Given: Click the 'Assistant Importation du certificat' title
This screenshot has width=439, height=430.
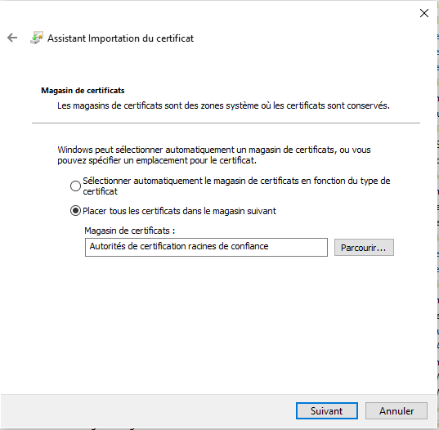Looking at the screenshot, I should coord(120,38).
